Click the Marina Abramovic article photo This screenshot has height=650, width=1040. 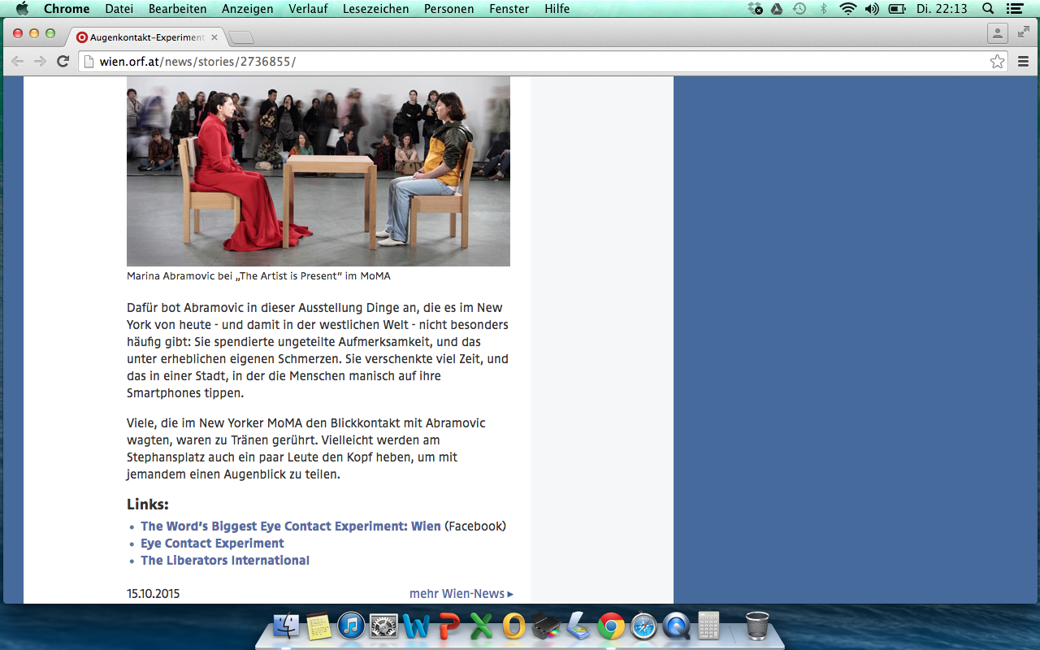pos(318,171)
